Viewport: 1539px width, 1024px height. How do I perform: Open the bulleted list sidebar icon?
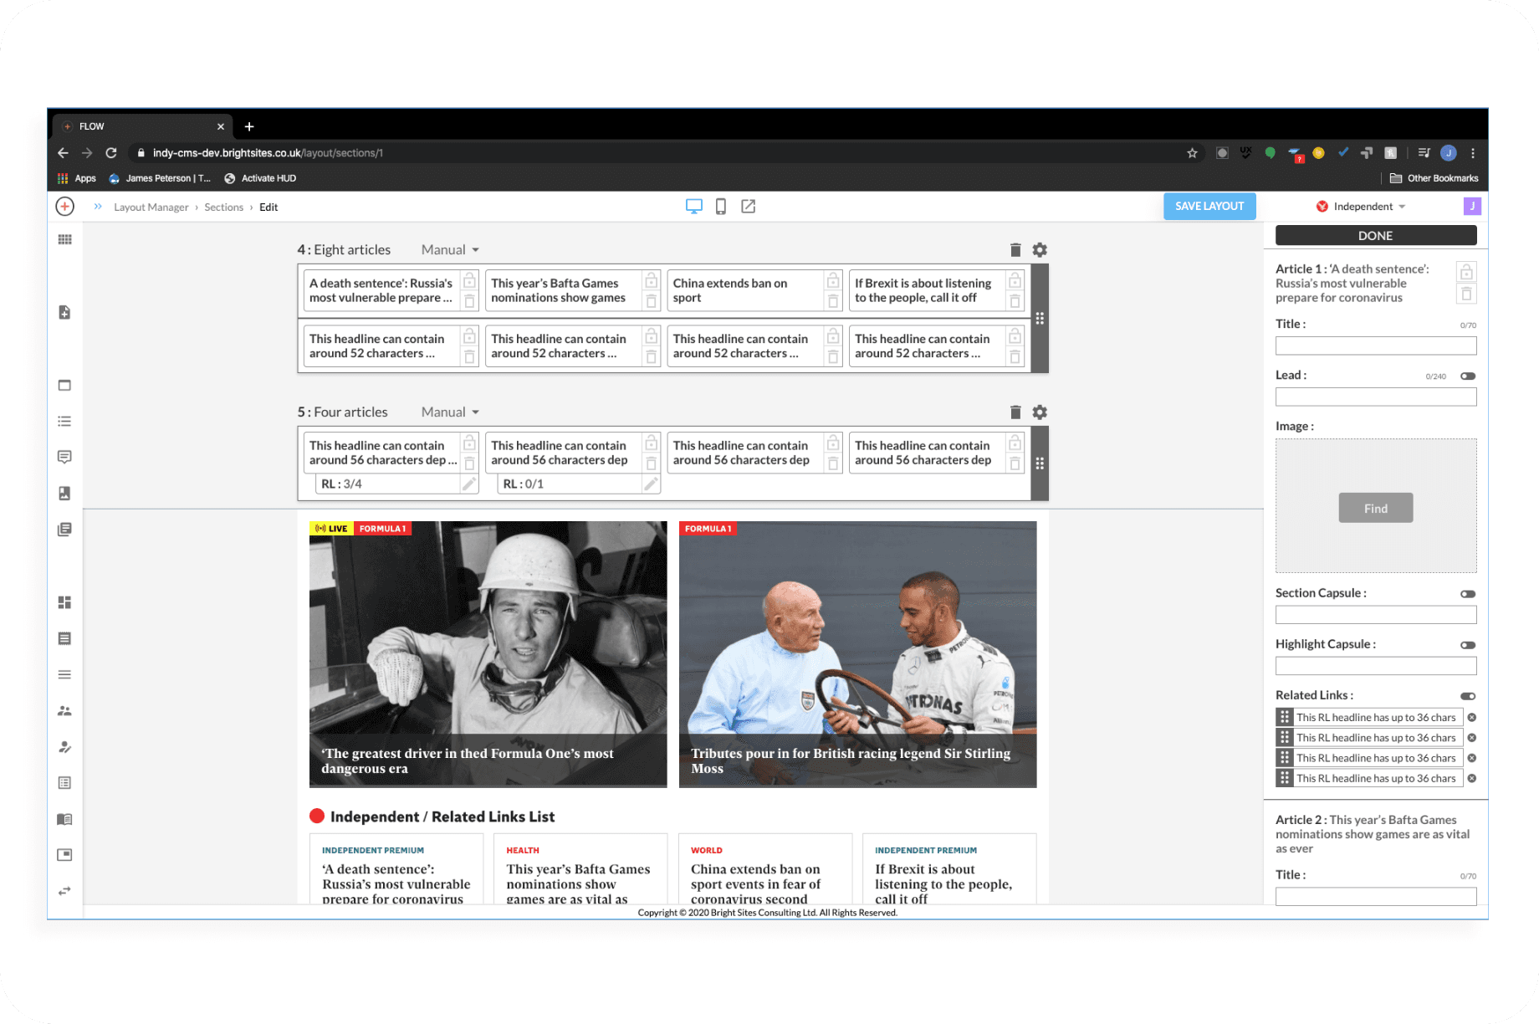pos(64,421)
